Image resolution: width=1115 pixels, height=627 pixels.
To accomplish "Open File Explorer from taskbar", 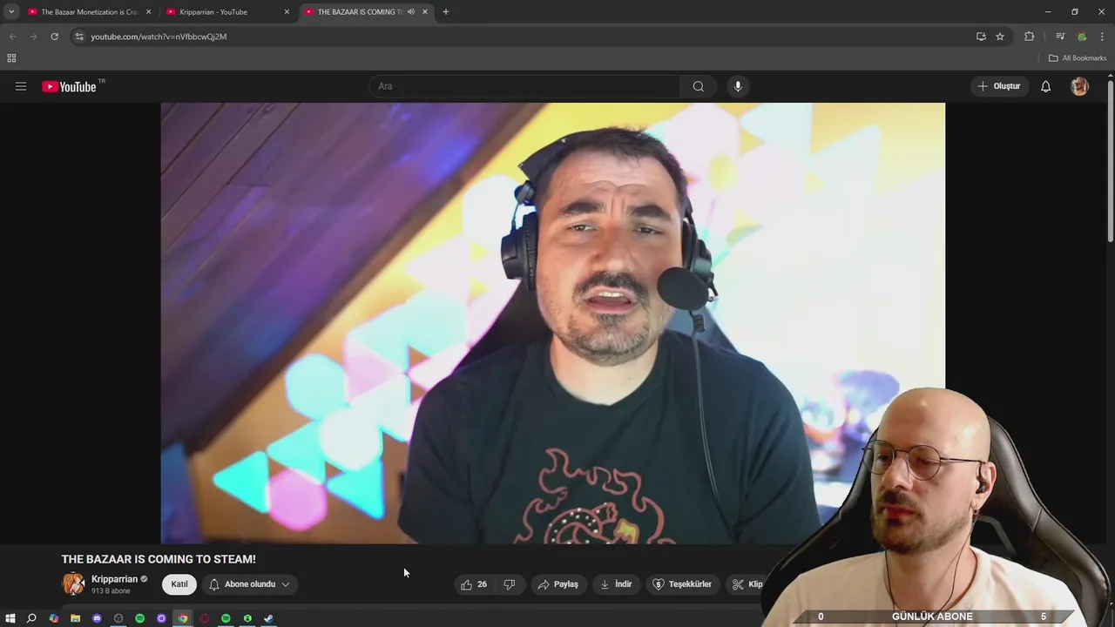I will pos(75,618).
